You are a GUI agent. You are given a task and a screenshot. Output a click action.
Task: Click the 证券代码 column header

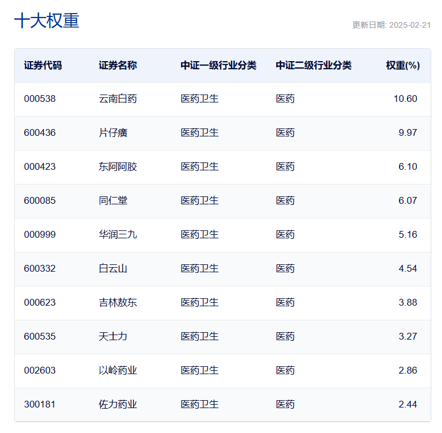click(43, 66)
